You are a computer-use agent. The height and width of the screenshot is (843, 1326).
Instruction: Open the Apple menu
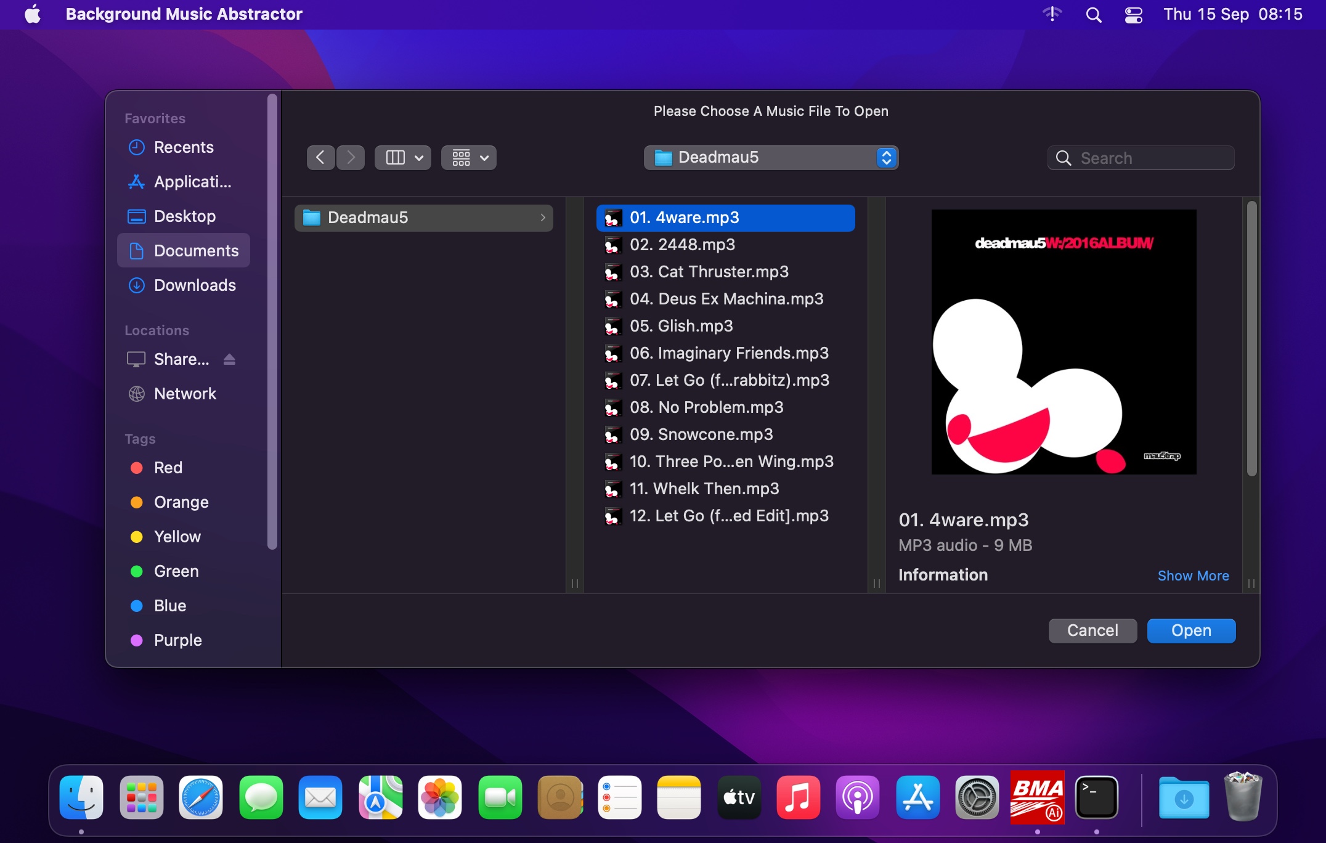point(33,14)
